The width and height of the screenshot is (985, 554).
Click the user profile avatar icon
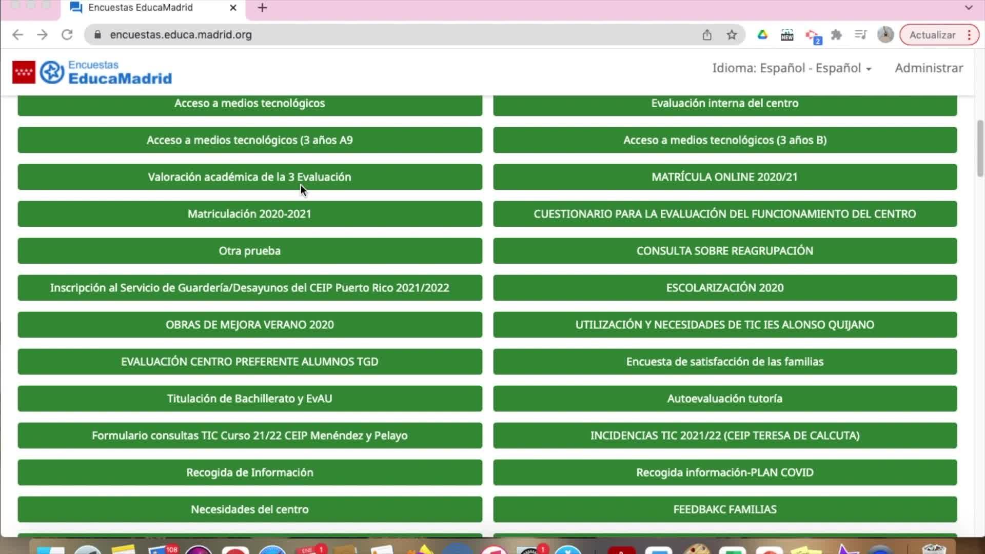[885, 35]
